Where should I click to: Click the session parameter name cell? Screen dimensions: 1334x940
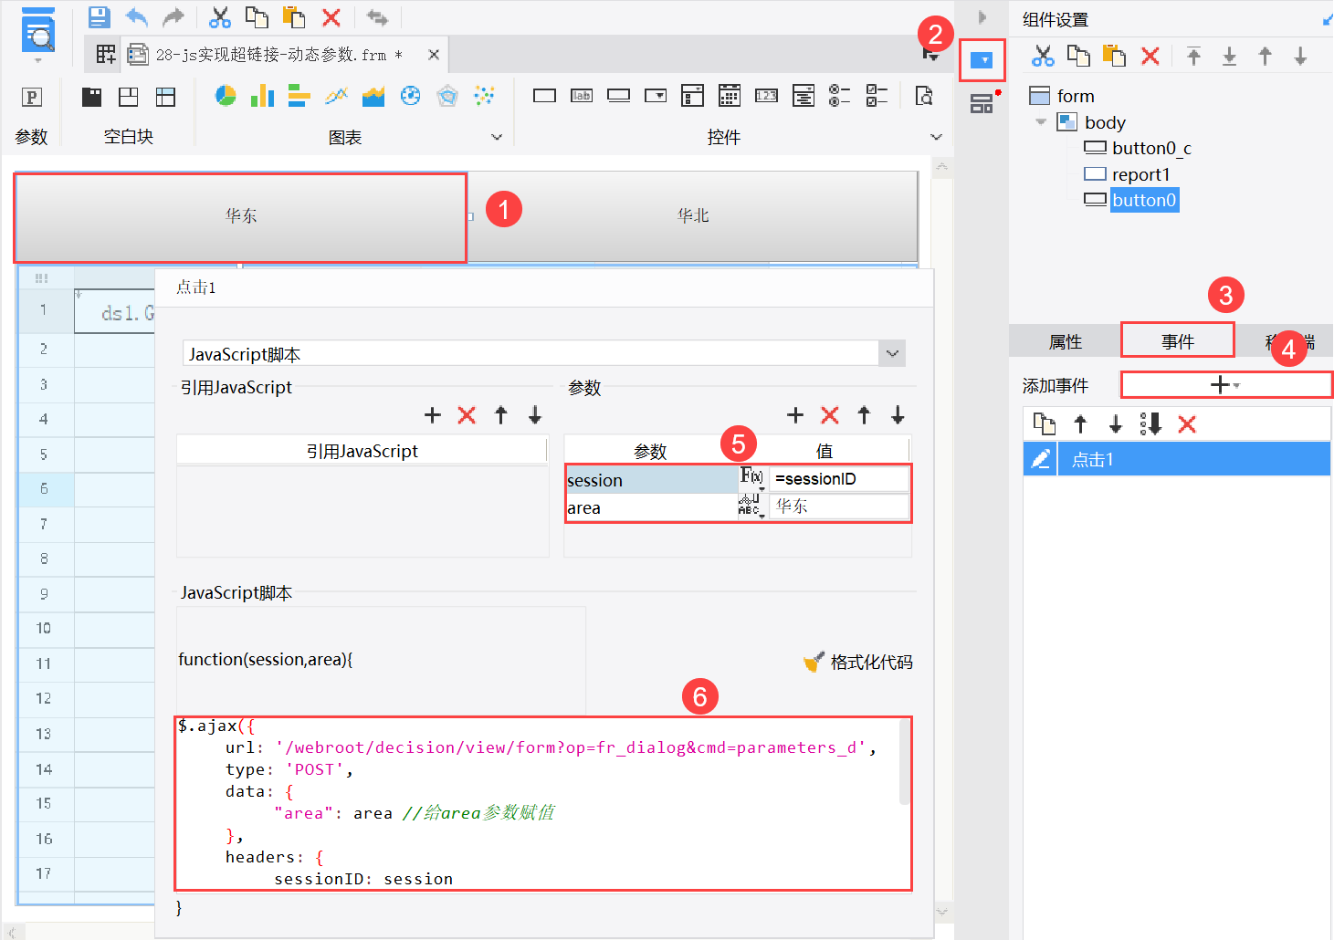coord(652,480)
